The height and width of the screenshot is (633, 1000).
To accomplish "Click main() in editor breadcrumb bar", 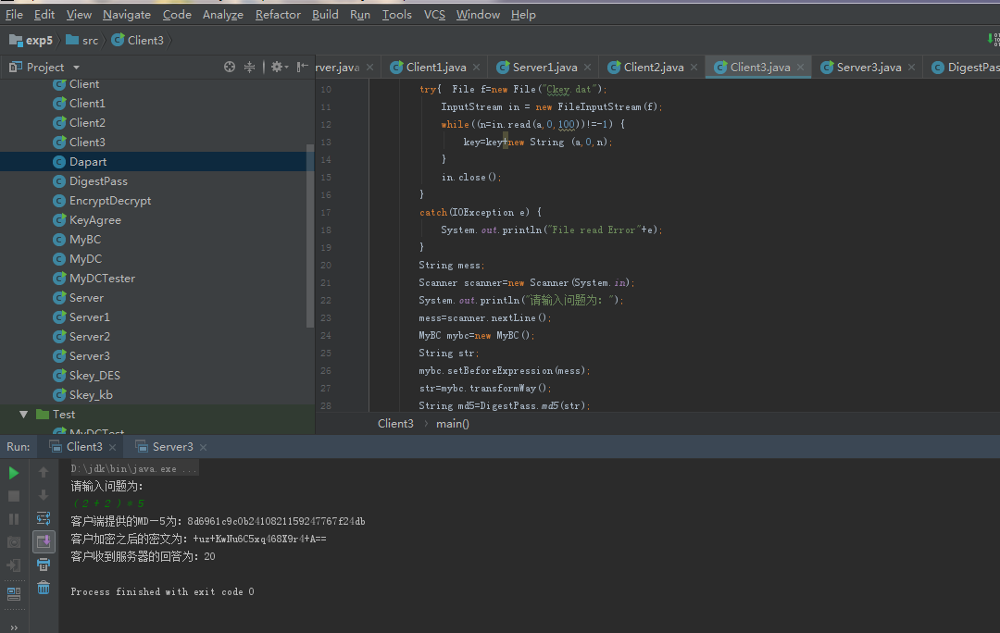I will 453,424.
